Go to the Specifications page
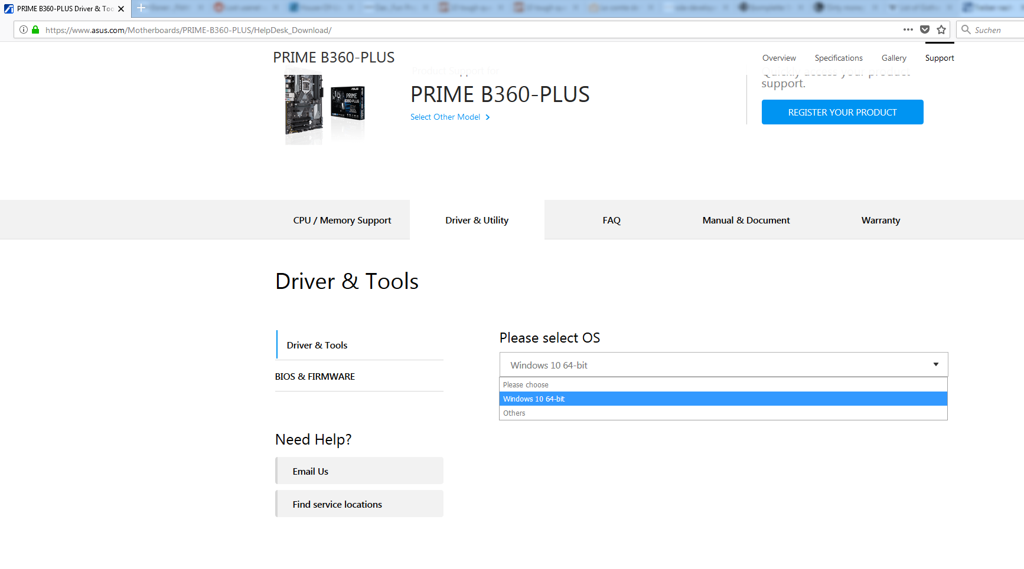This screenshot has height=569, width=1024. (x=839, y=58)
